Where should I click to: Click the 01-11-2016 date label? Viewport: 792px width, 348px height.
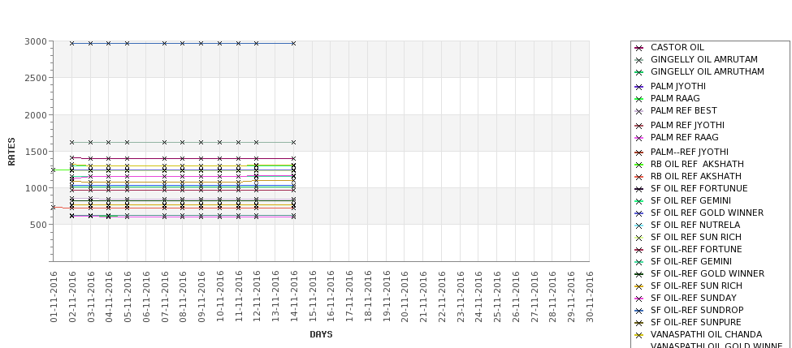tap(54, 297)
